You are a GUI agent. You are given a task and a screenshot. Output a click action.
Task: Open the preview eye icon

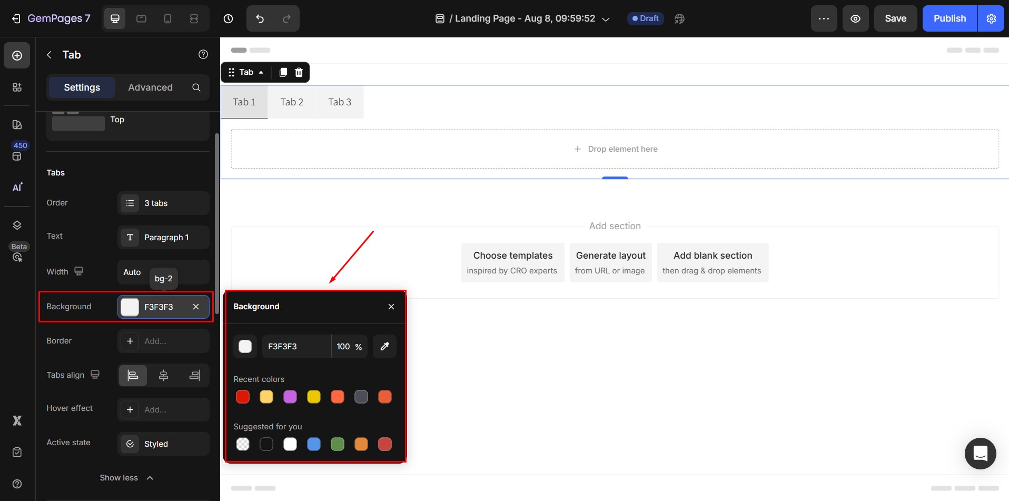(x=855, y=18)
